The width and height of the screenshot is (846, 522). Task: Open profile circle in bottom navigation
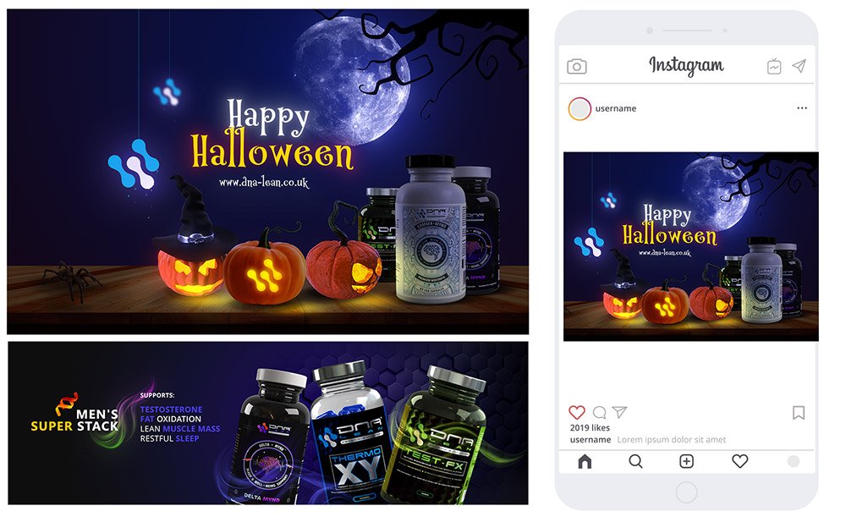click(x=794, y=461)
